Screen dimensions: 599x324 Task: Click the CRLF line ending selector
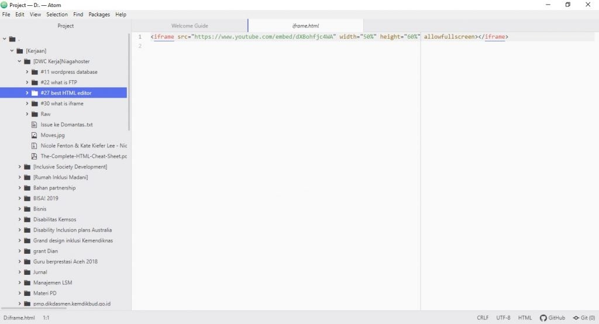pyautogui.click(x=483, y=318)
